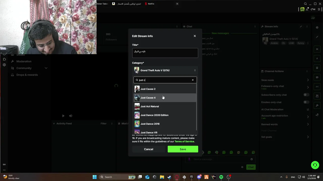Image resolution: width=323 pixels, height=181 pixels.
Task: Play the stream preview
Action: 63,116
